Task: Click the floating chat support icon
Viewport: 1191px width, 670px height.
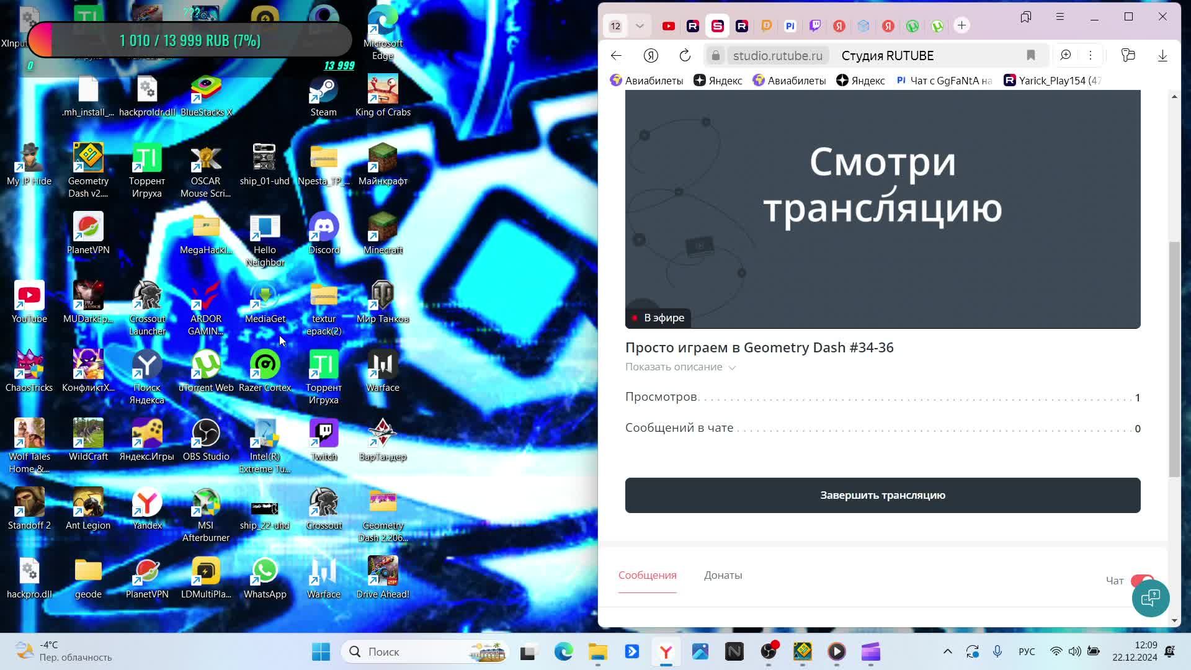Action: click(1151, 598)
